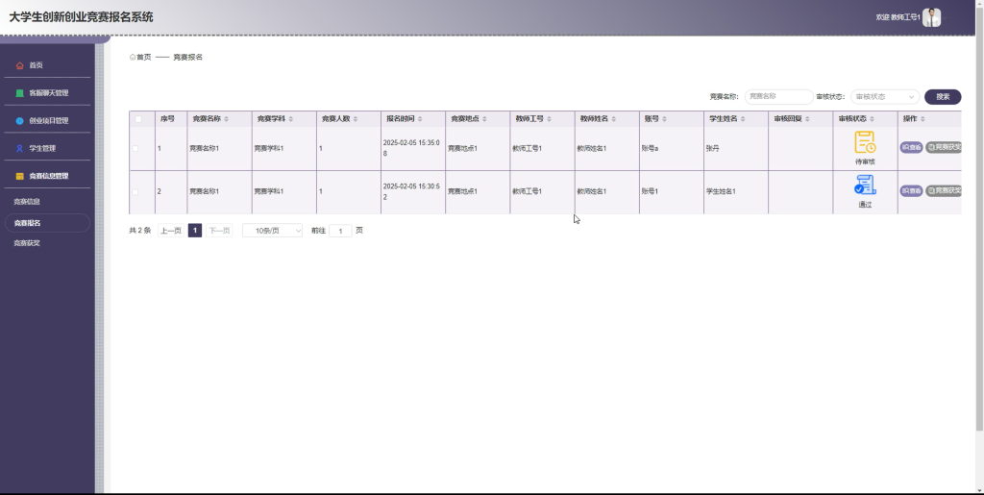Click 竞赛获奖 action button in row 2

(x=944, y=190)
